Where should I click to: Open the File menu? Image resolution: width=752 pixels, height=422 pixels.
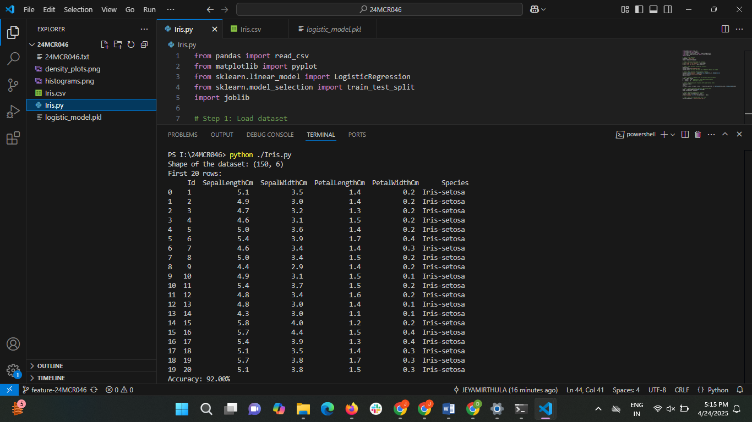(29, 9)
